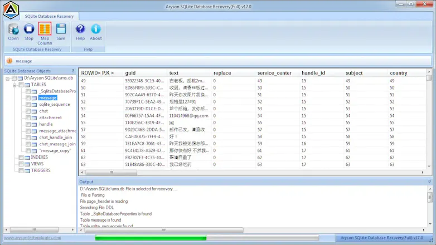The image size is (436, 245).
Task: Click ROWID cell 63
Action: 83,164
